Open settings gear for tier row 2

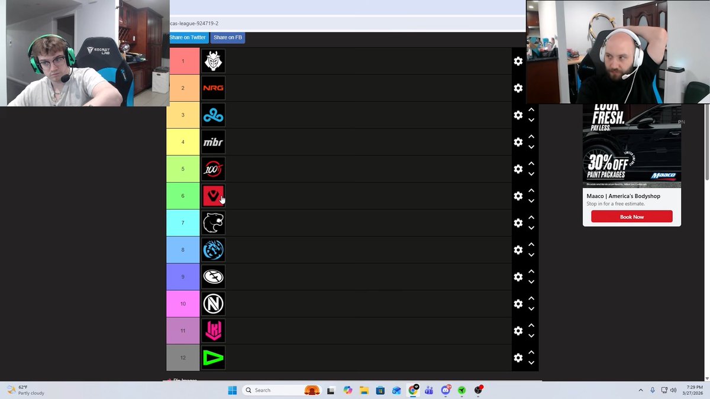[x=518, y=88]
